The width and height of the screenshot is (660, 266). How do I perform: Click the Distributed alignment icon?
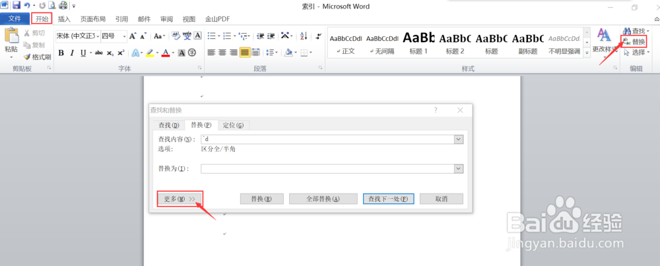point(255,53)
